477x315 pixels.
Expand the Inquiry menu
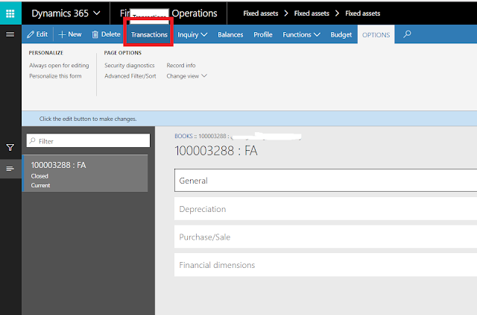192,35
